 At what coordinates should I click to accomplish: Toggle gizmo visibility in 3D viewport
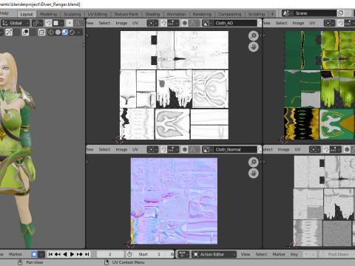(9, 33)
